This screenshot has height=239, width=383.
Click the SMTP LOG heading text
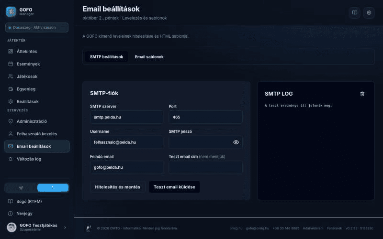279,94
